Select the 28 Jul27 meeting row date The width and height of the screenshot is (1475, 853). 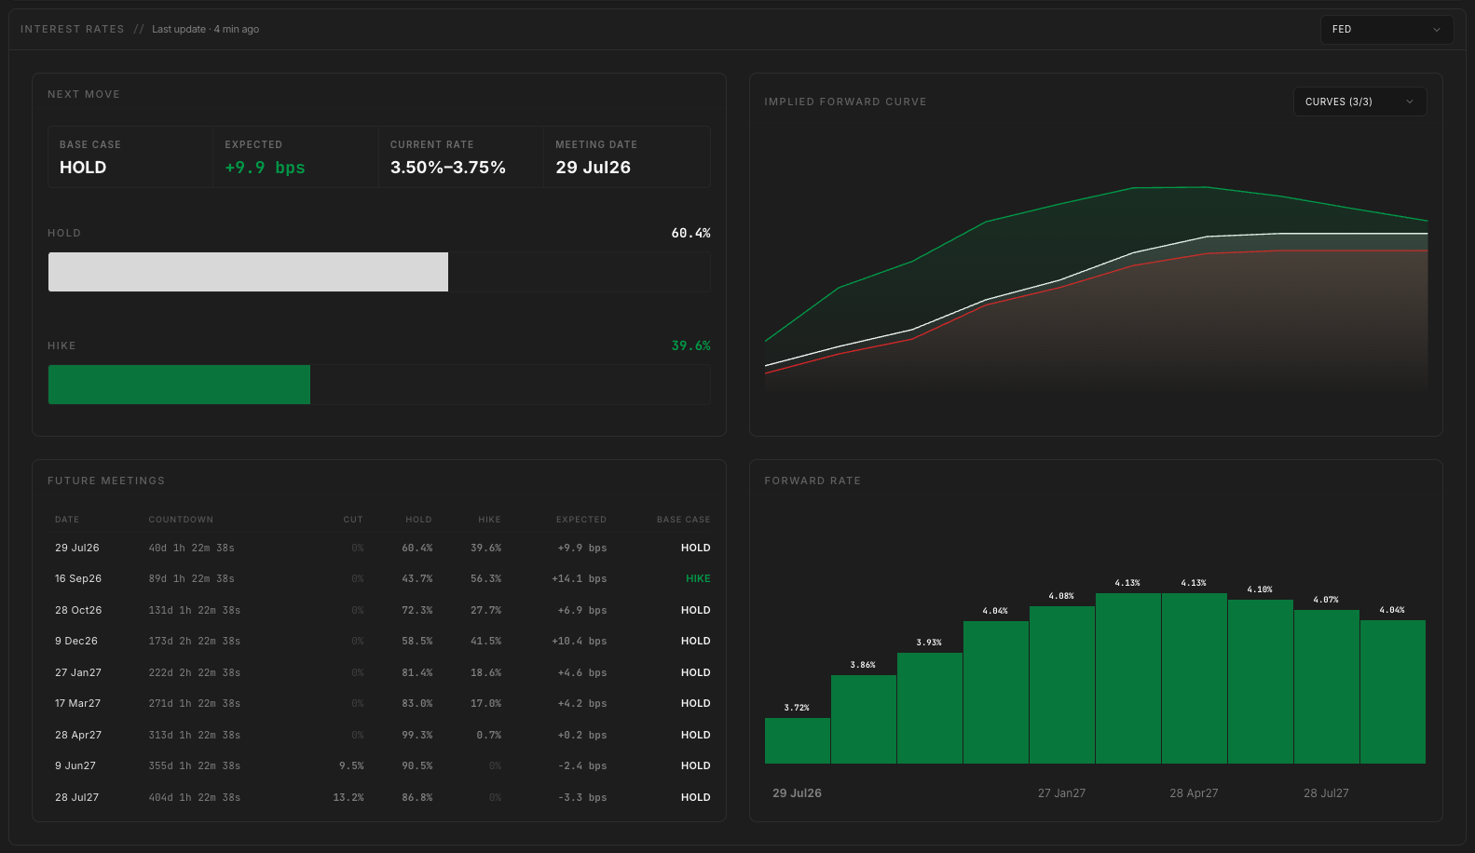77,797
